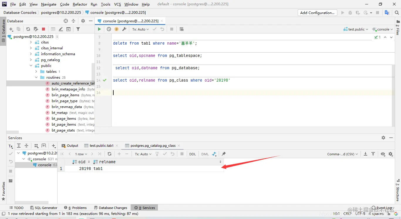Open the 1 row page size dropdown
Image resolution: width=401 pixels, height=219 pixels.
click(81, 154)
